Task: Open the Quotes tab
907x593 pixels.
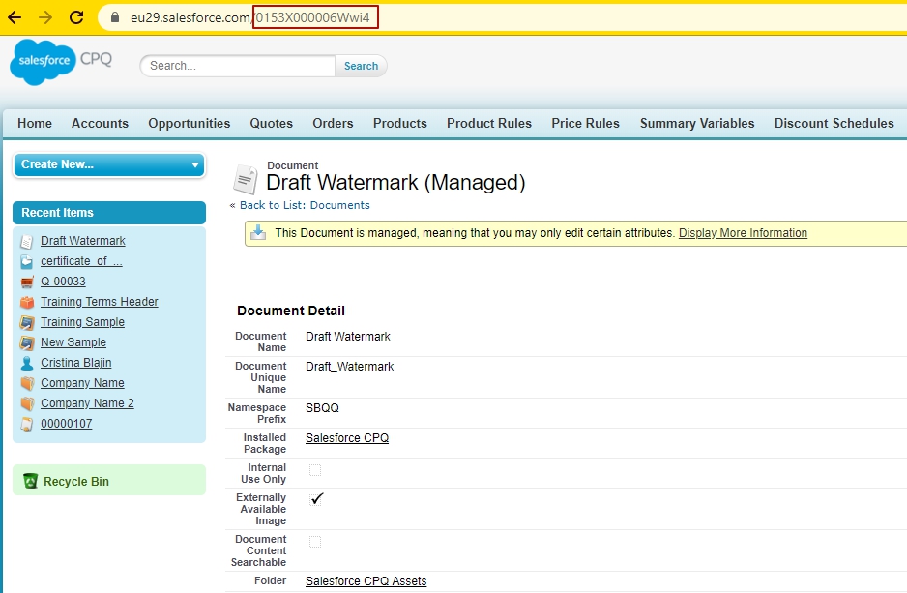Action: [272, 123]
